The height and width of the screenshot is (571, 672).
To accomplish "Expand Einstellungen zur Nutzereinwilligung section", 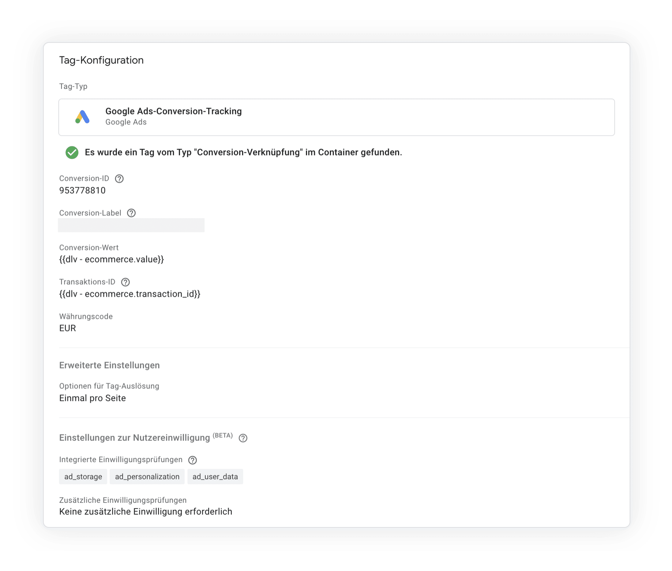I will pyautogui.click(x=134, y=438).
